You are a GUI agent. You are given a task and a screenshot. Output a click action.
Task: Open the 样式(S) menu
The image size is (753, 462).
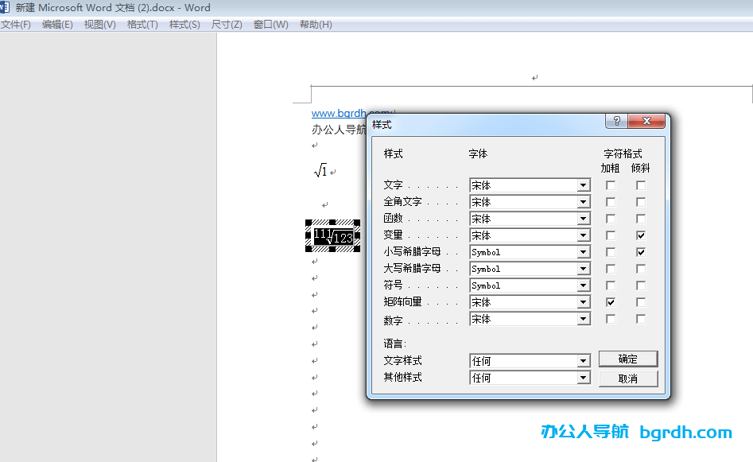(182, 24)
